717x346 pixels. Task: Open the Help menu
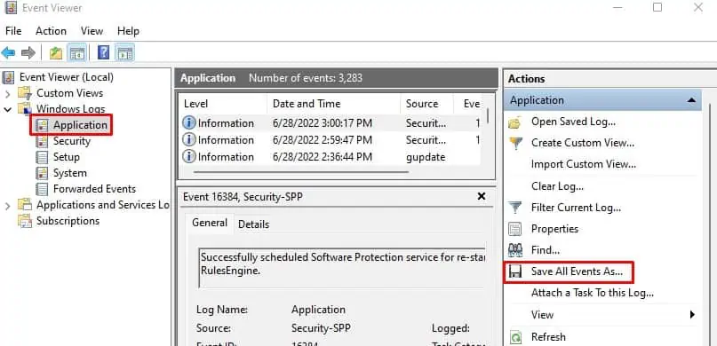[128, 31]
